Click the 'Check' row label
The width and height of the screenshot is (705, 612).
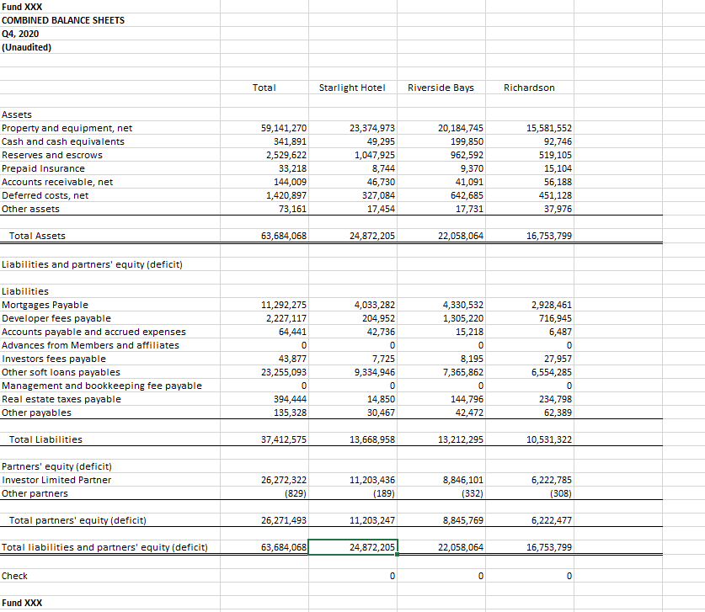pos(14,577)
